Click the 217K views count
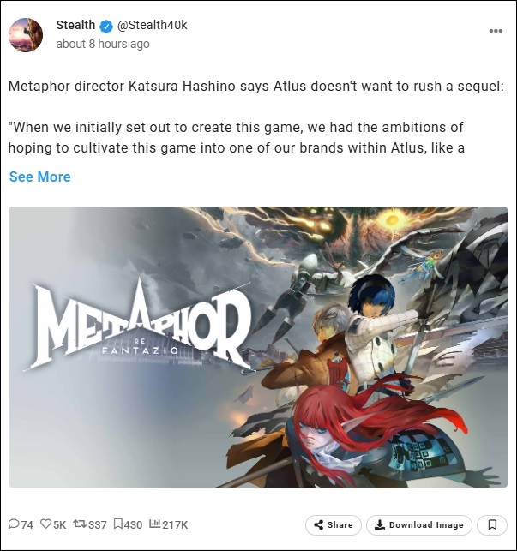 coord(175,525)
